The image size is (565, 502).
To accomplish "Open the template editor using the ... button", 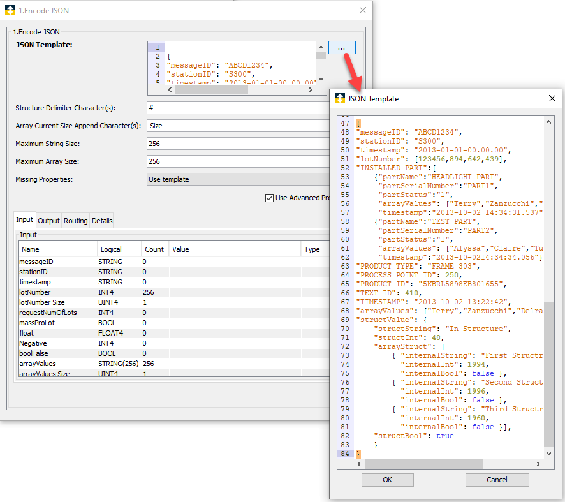I will click(x=341, y=47).
